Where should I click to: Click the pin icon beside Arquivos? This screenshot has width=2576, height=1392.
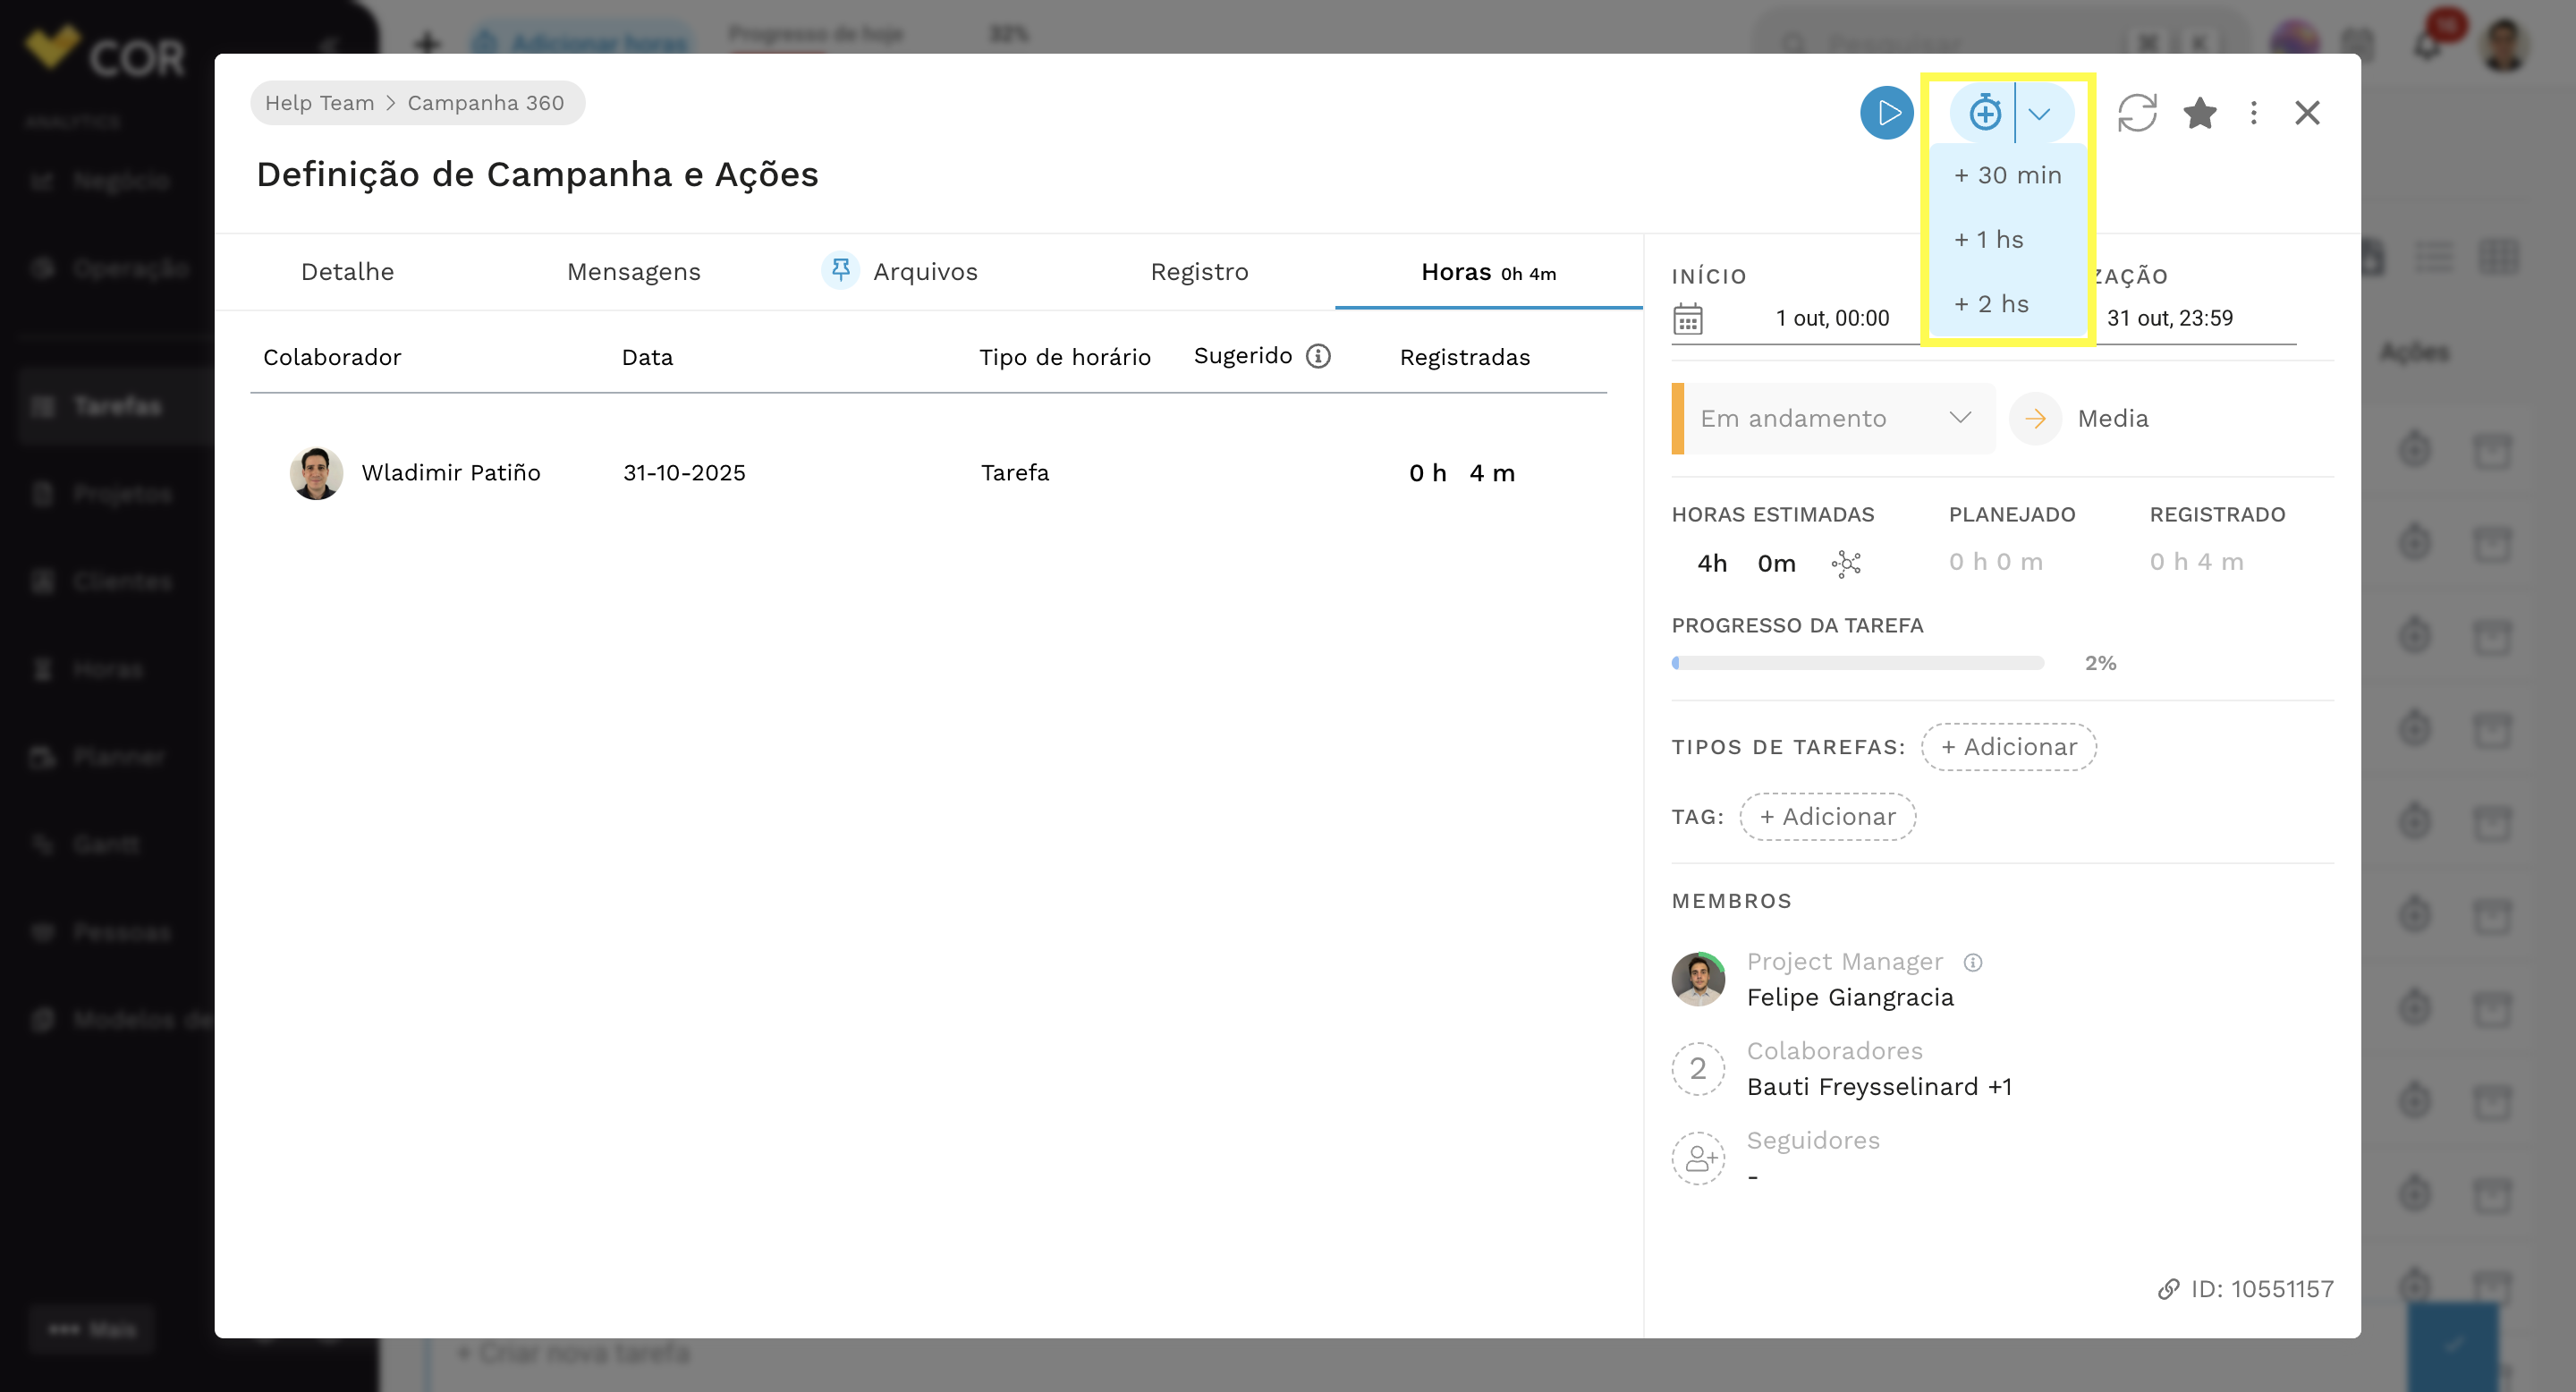pos(841,270)
